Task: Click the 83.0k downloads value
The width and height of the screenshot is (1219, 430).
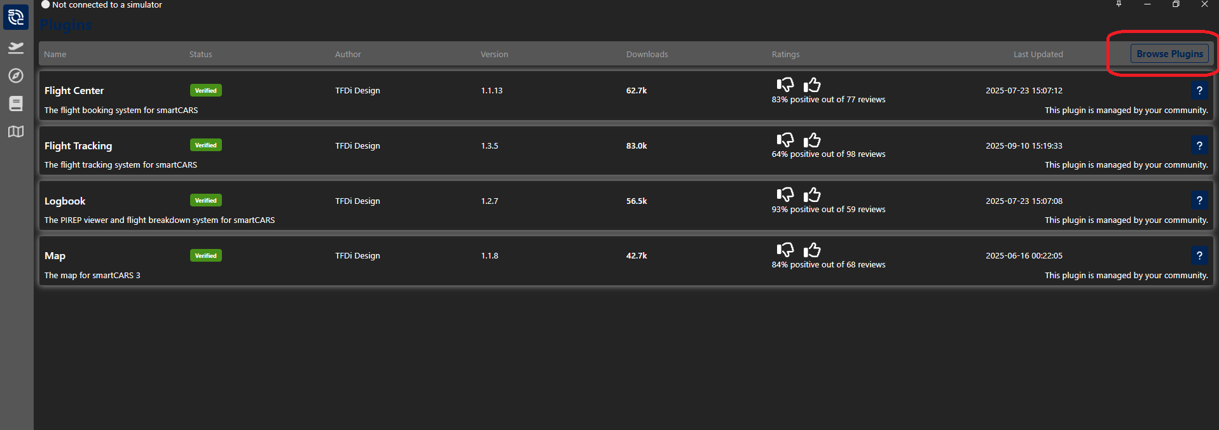Action: click(x=637, y=146)
